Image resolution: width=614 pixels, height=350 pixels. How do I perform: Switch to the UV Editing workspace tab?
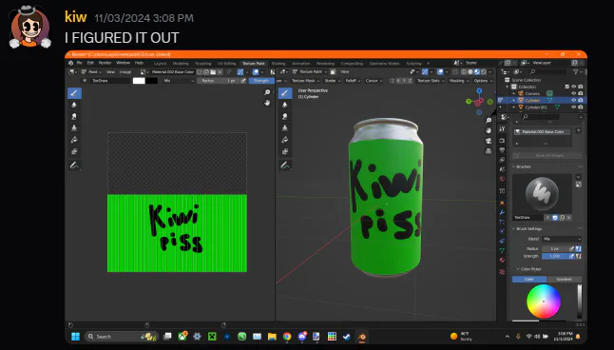227,64
